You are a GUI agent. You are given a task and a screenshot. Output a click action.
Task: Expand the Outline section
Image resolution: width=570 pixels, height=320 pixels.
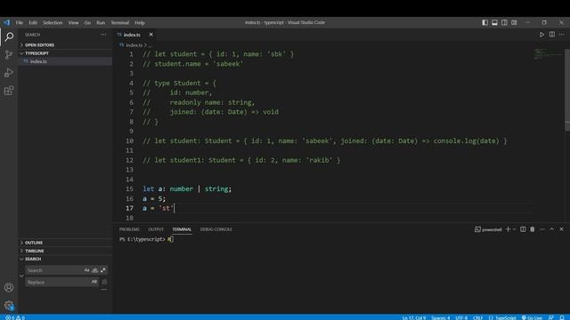pos(65,243)
